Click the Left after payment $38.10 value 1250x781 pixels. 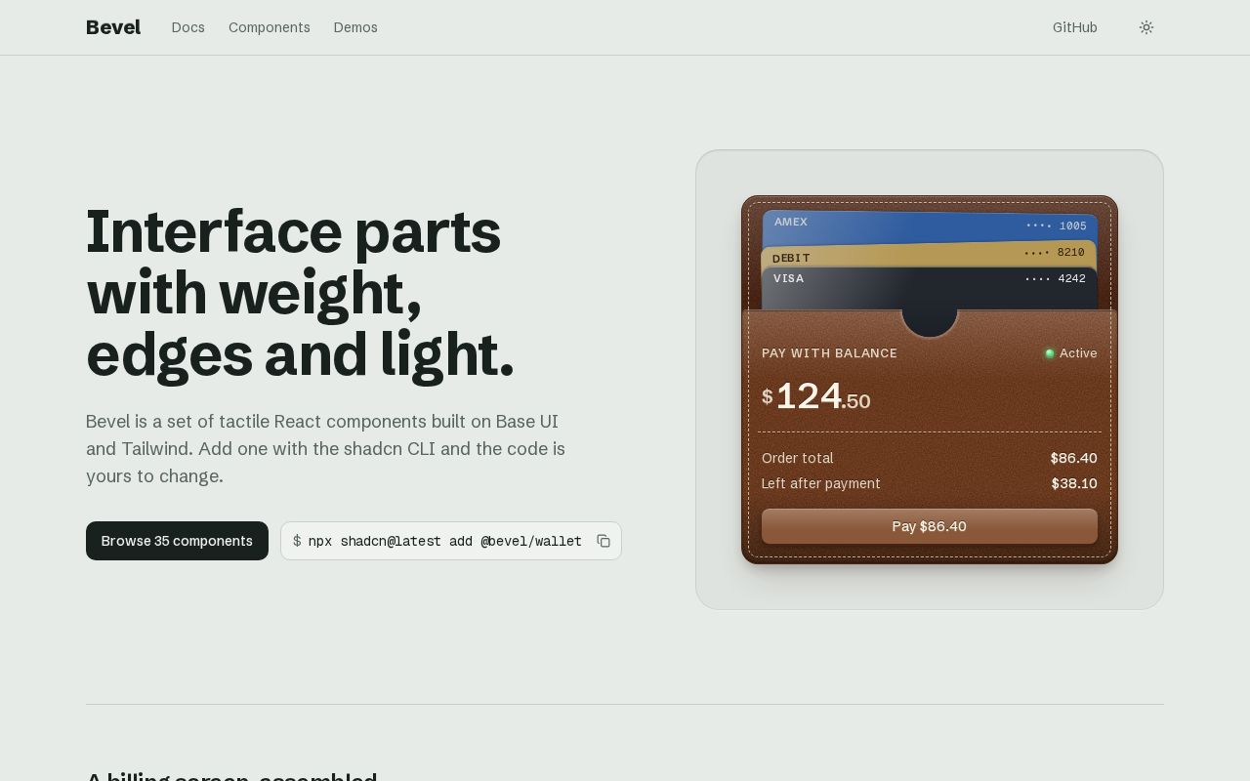[1074, 483]
